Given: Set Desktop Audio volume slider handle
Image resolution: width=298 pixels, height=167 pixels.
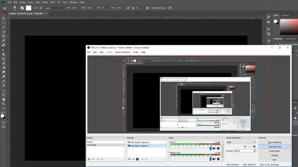Looking at the screenshot, I should point(210,159).
